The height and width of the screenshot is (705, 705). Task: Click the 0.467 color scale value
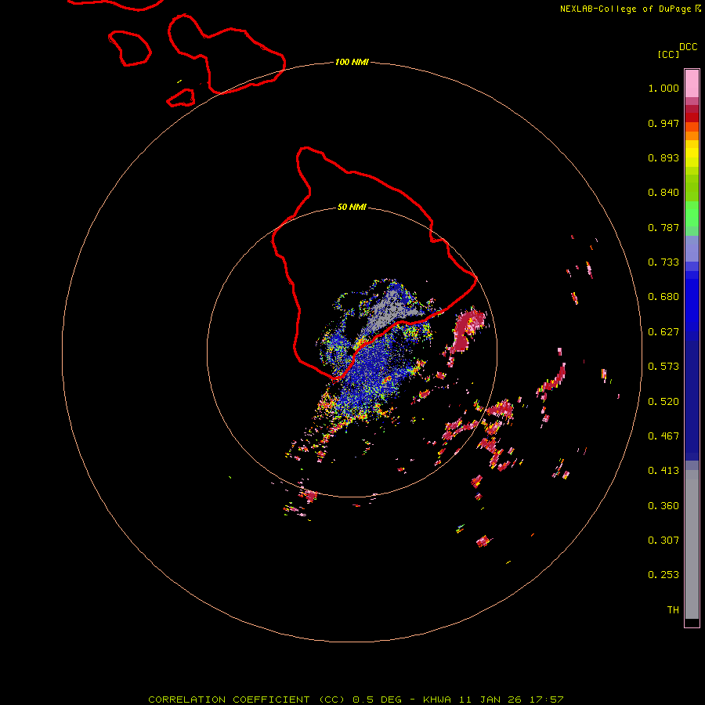[663, 436]
